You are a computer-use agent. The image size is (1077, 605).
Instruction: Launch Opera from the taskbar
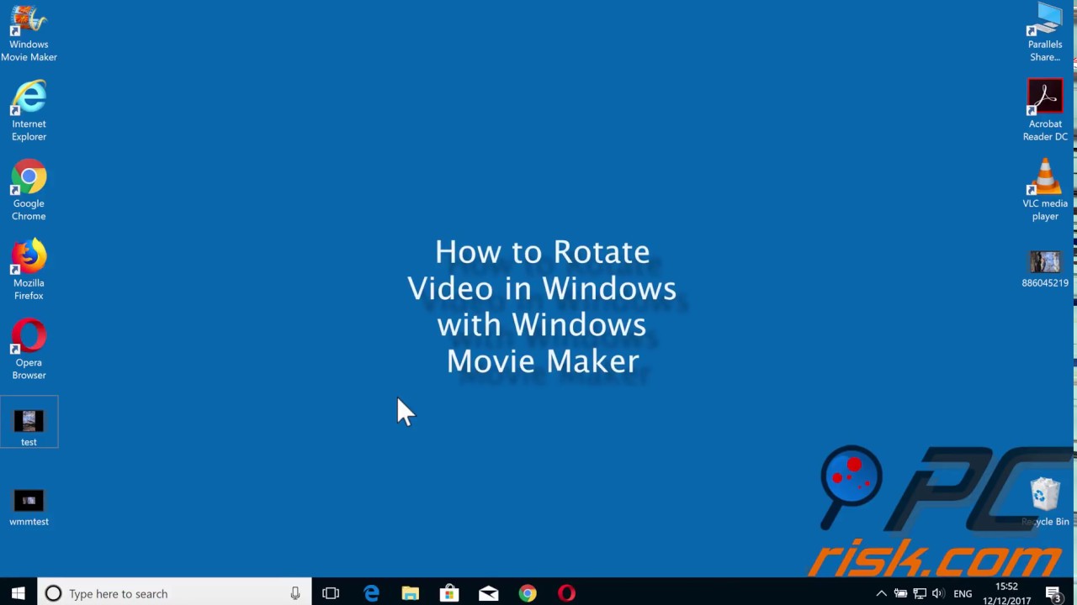[x=566, y=593]
